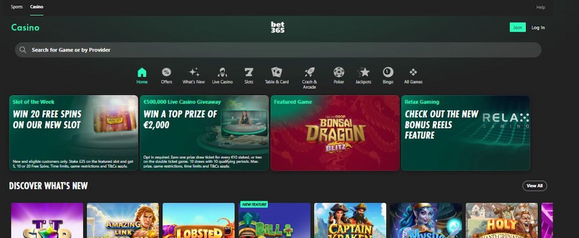Open the All Games icon
Screen dimensions: 579x238
click(x=413, y=72)
